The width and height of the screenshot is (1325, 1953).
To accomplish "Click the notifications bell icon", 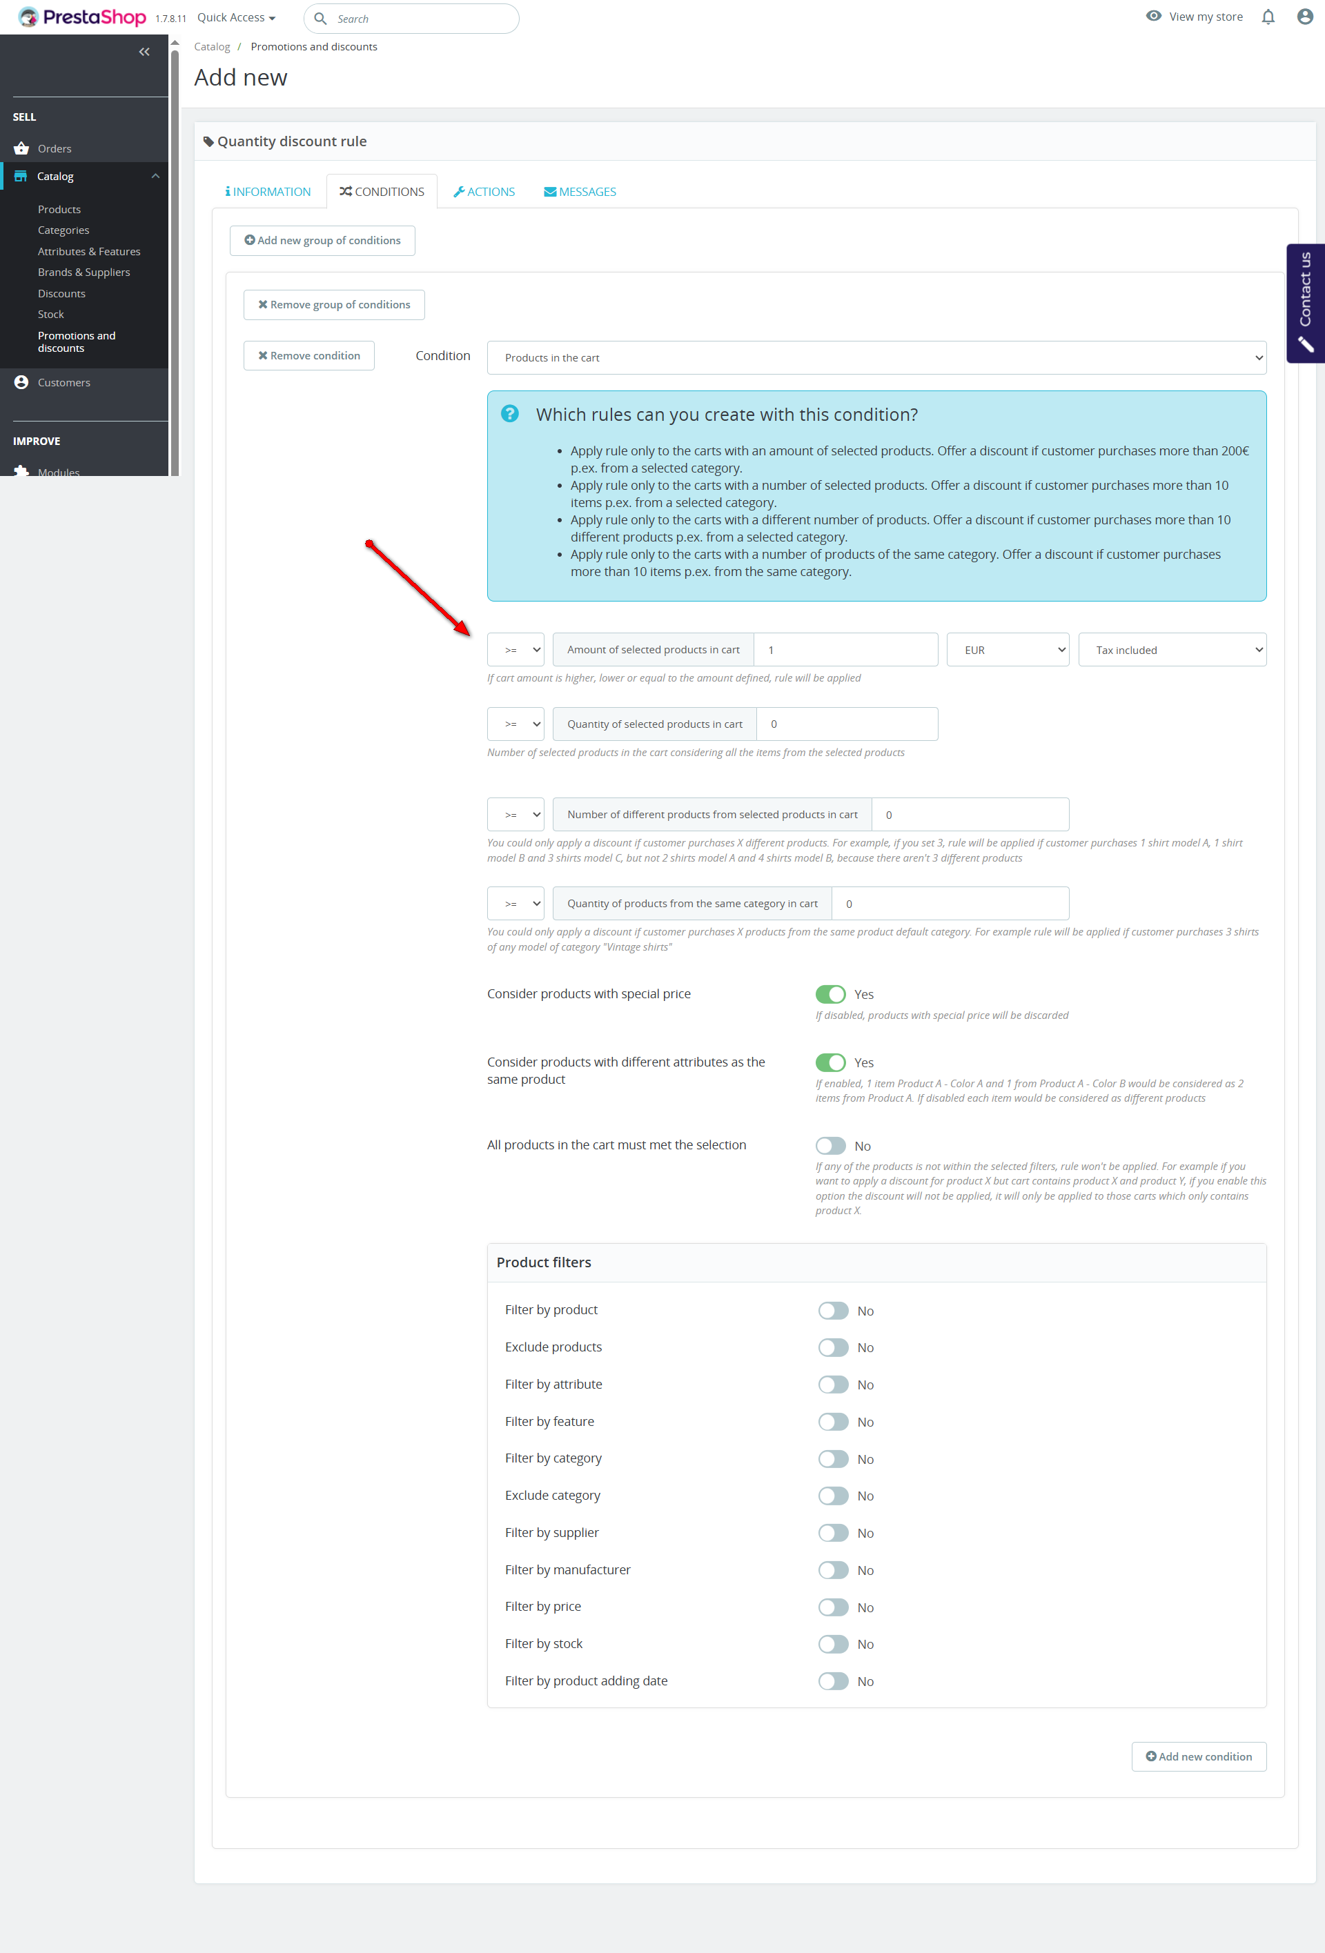I will coord(1268,17).
